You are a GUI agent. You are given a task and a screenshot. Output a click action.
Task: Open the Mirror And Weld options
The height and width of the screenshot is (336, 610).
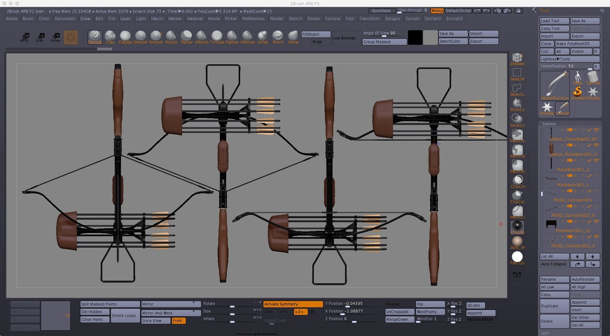[170, 313]
